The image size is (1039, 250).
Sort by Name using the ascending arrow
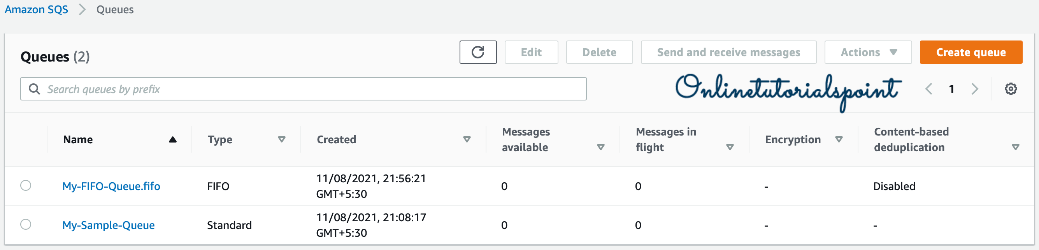pos(173,140)
